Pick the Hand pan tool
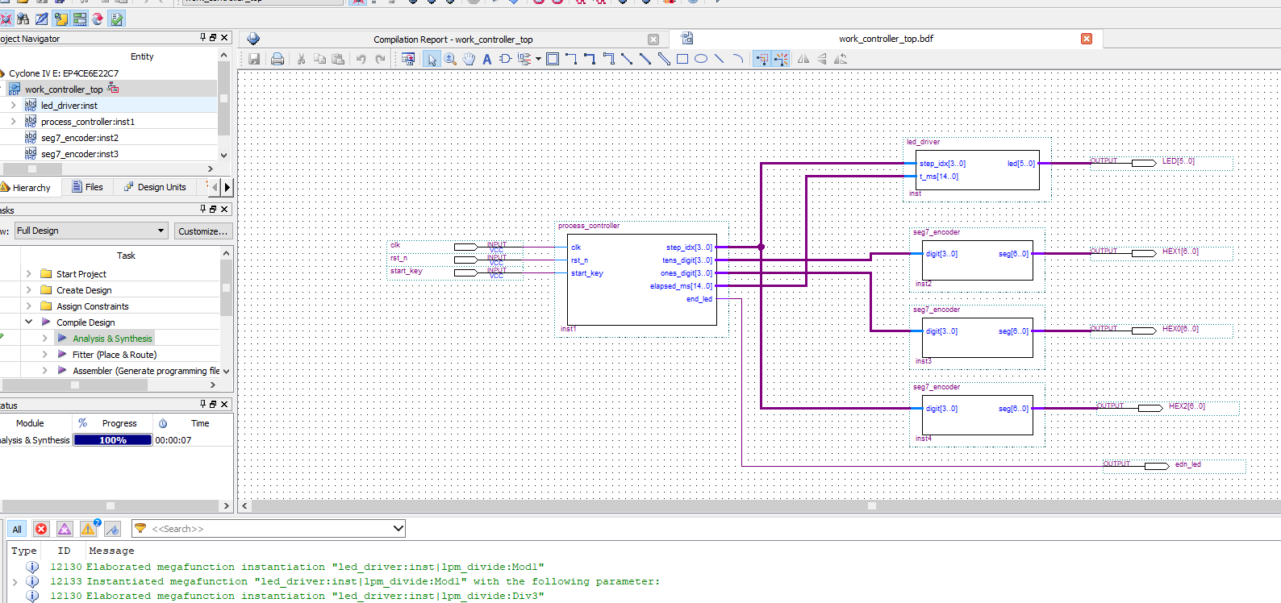Viewport: 1281px width, 603px height. (x=469, y=59)
